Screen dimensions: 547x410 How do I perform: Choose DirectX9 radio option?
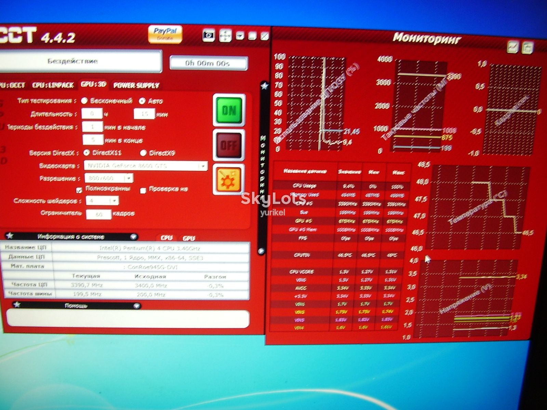point(144,153)
